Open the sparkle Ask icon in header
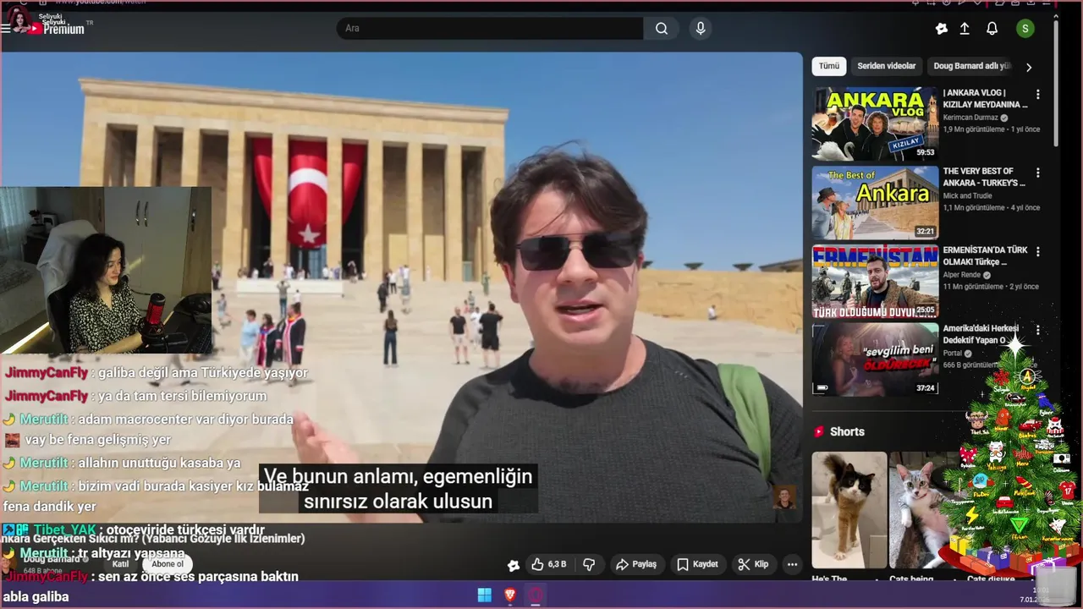This screenshot has width=1083, height=609. click(941, 29)
